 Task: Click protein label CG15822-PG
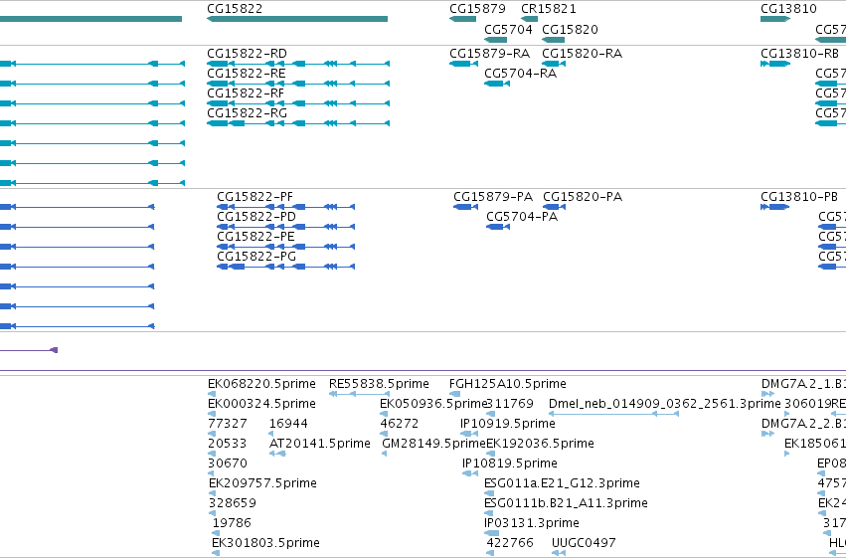point(256,257)
